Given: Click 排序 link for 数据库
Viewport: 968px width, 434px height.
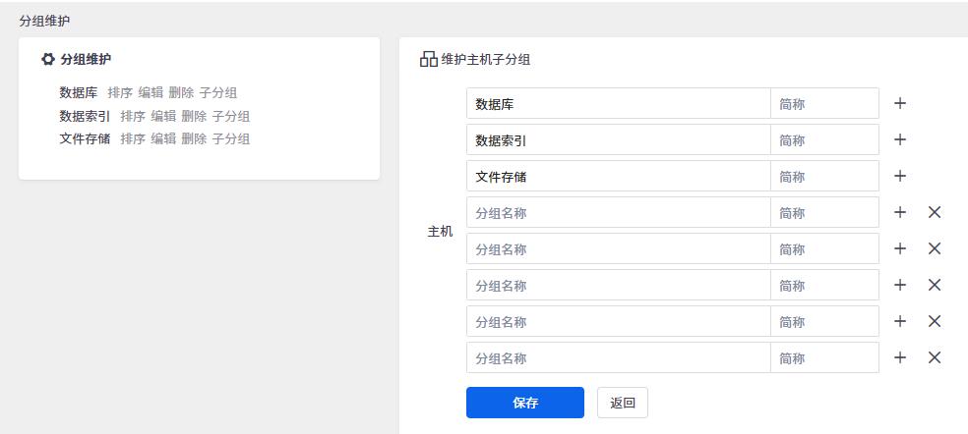Looking at the screenshot, I should [120, 93].
